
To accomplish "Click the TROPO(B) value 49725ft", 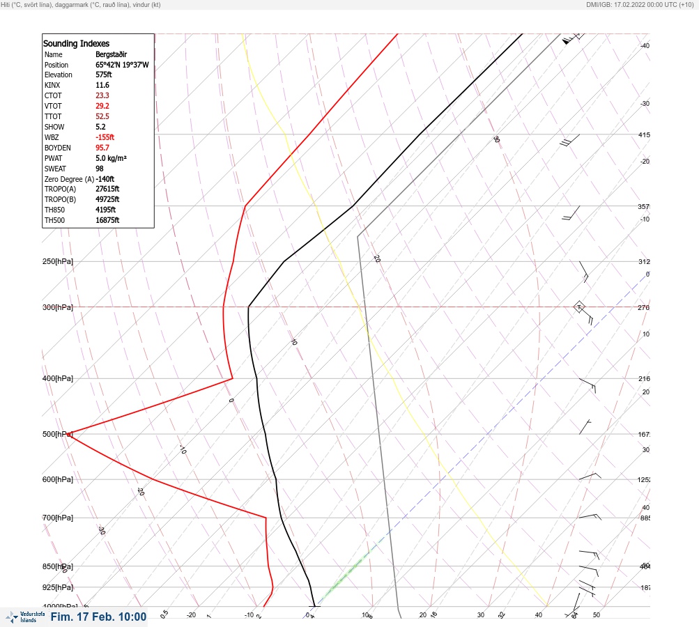I will point(107,199).
